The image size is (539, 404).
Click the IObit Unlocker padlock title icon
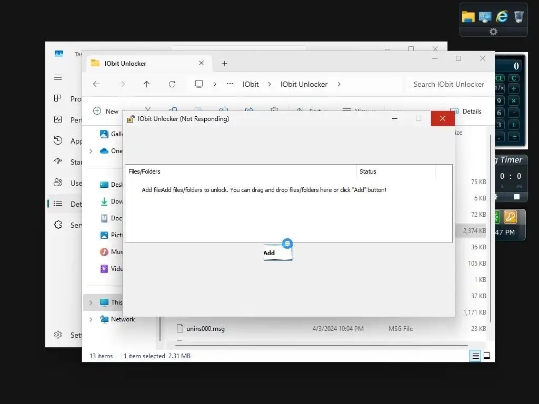131,119
